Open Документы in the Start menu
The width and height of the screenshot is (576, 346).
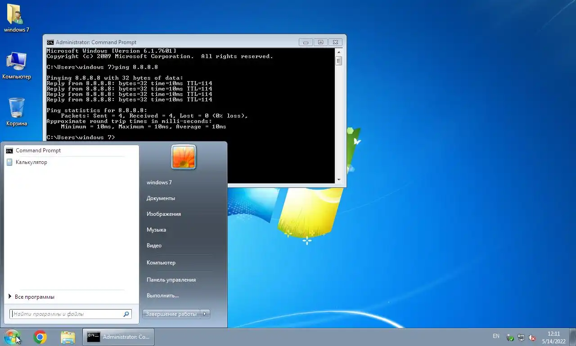tap(161, 198)
